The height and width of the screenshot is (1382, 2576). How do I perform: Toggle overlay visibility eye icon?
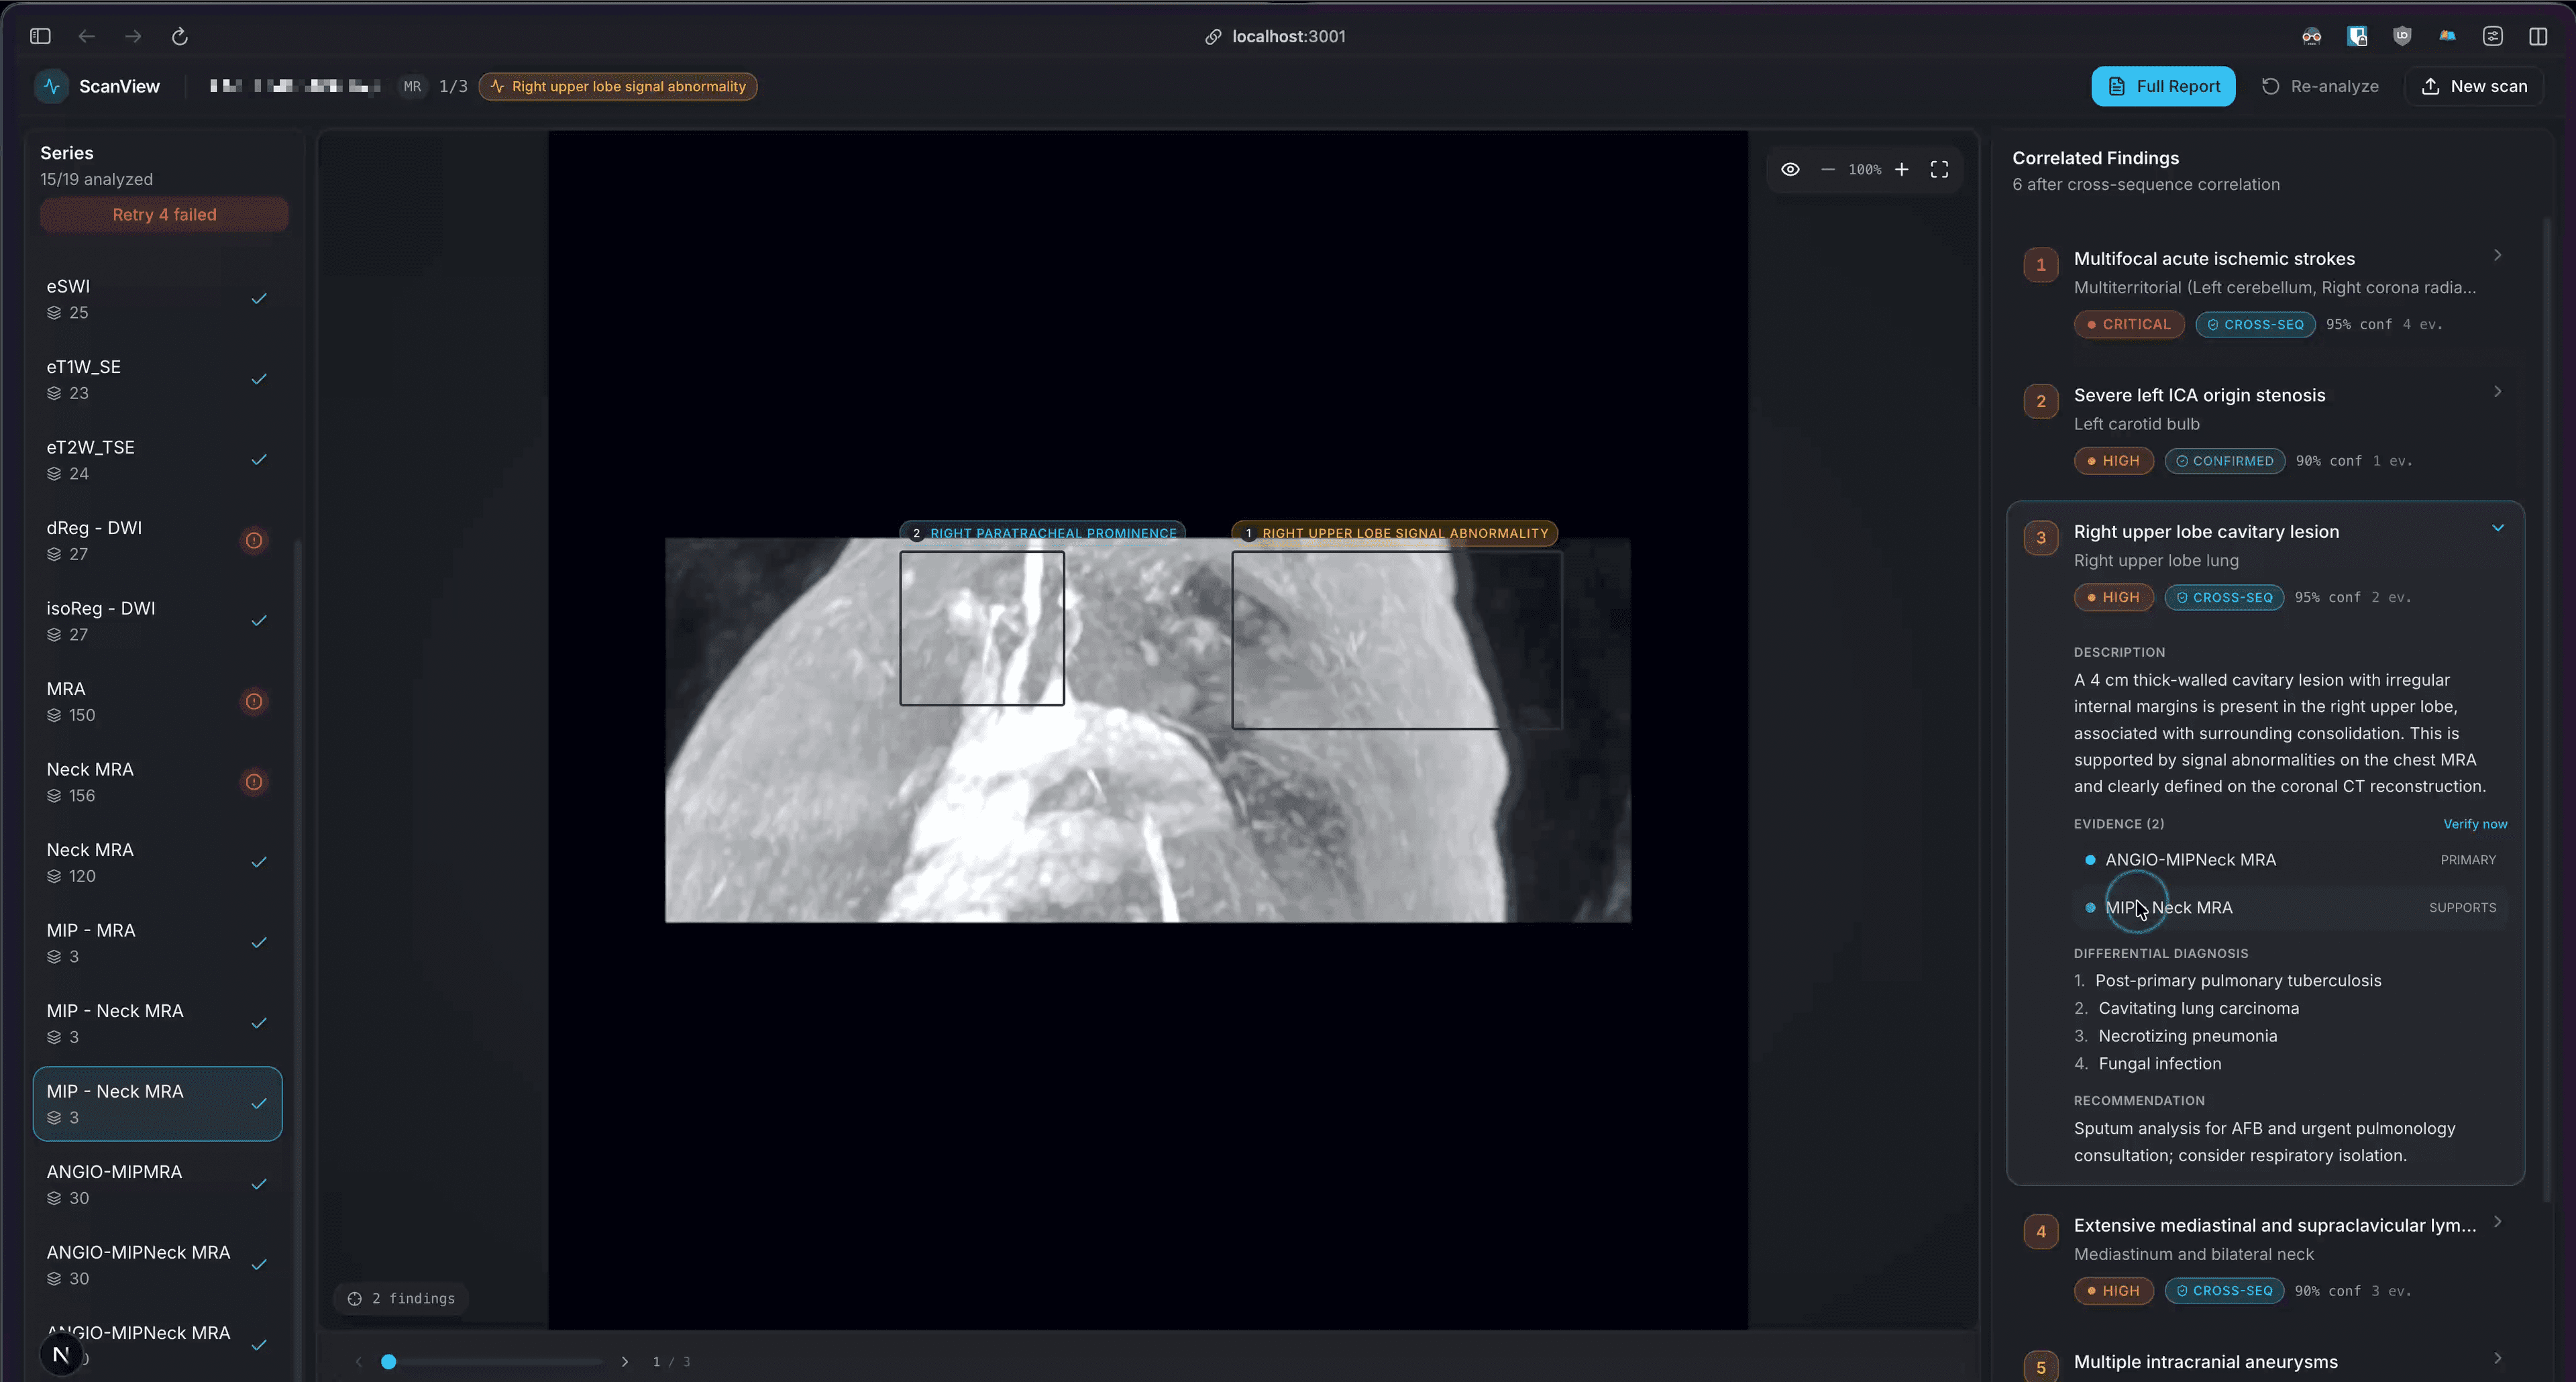click(x=1790, y=169)
